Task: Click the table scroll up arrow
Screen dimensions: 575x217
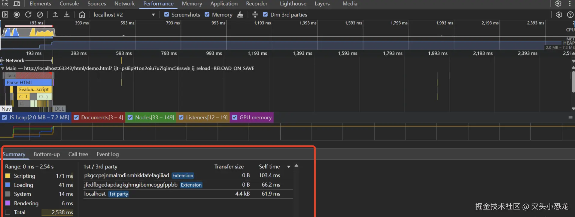Action: pyautogui.click(x=296, y=166)
